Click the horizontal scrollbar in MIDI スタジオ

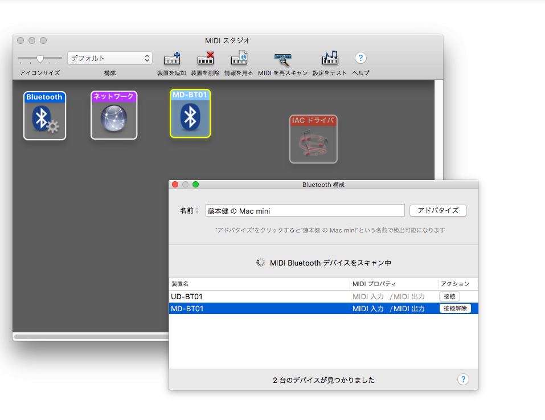point(91,337)
